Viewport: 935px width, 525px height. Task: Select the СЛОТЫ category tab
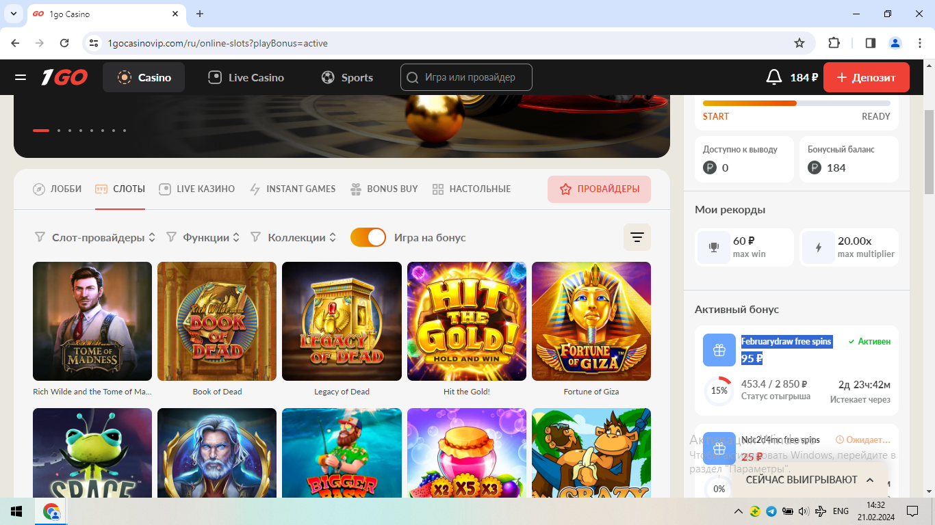(120, 189)
